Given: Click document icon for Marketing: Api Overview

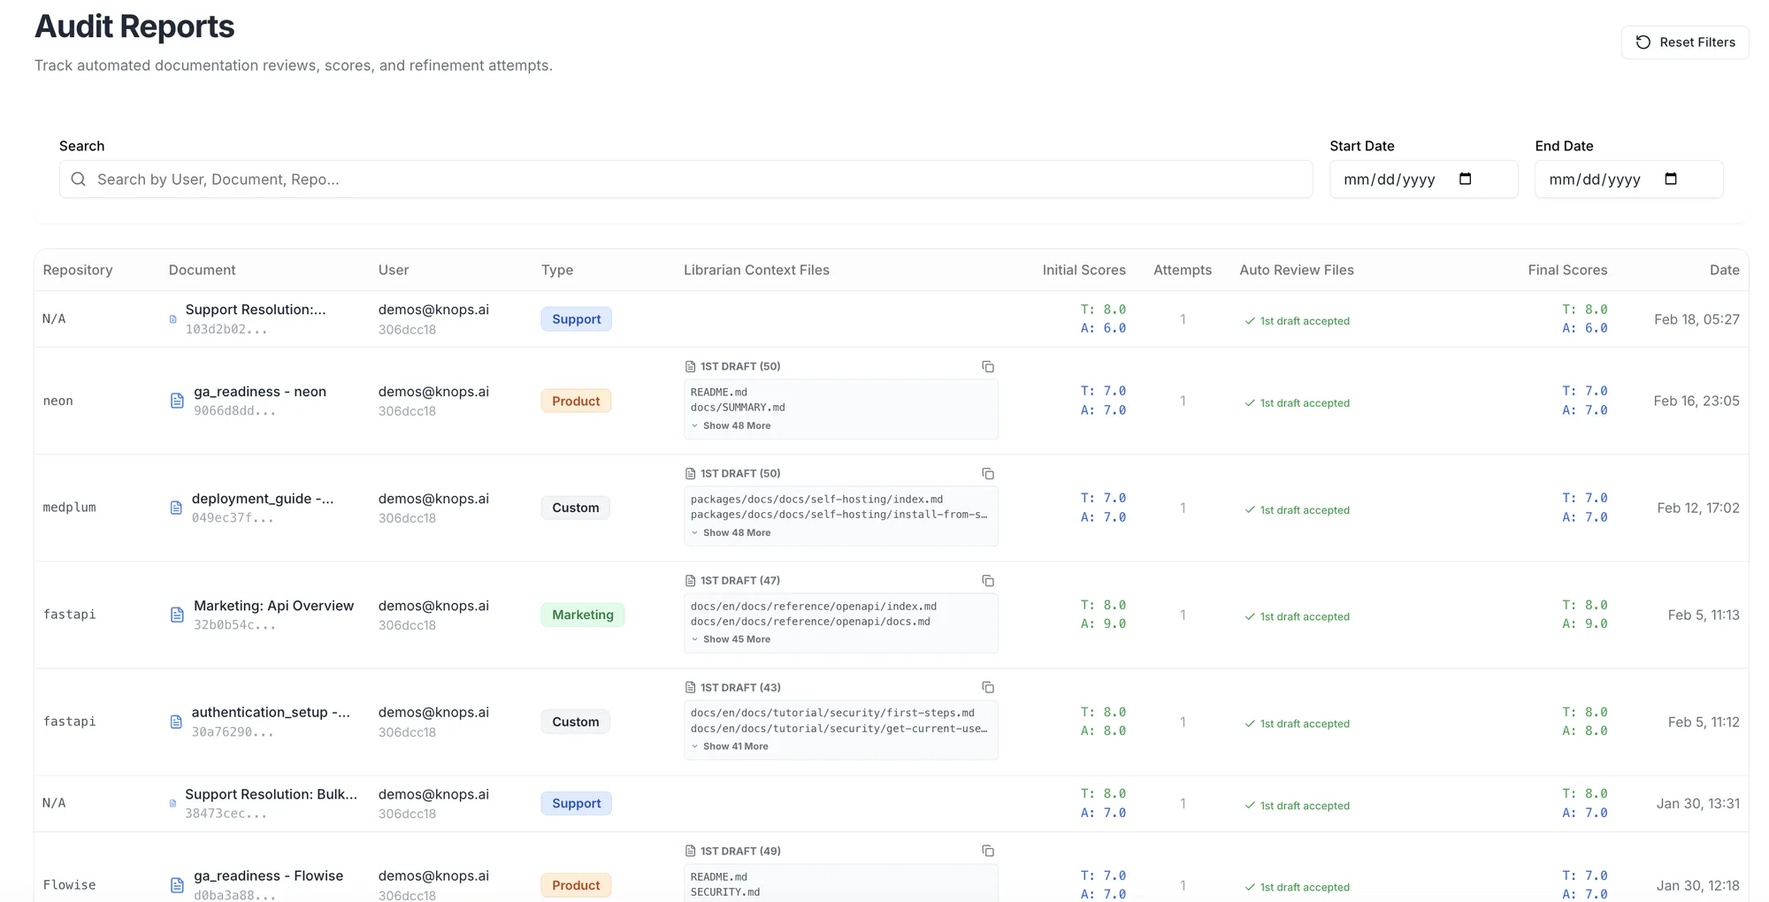Looking at the screenshot, I should click(x=177, y=615).
